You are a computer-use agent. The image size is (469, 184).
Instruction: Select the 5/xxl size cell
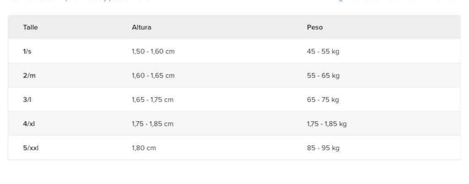pos(31,148)
